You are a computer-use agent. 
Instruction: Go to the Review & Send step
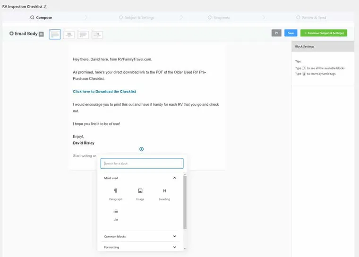(311, 17)
